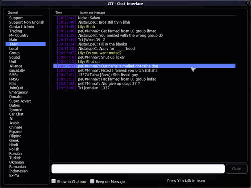Click the Name and Message column header
The height and width of the screenshot is (188, 251).
[x=93, y=13]
